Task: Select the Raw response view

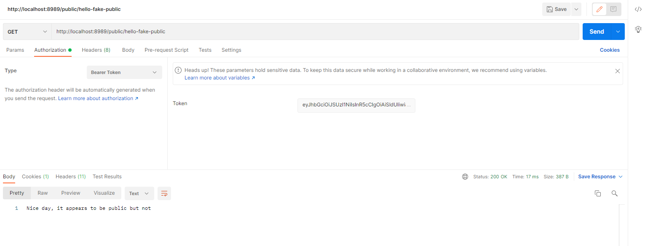Action: [x=43, y=193]
